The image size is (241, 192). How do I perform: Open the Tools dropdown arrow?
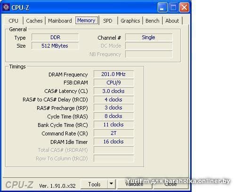pyautogui.click(x=112, y=184)
